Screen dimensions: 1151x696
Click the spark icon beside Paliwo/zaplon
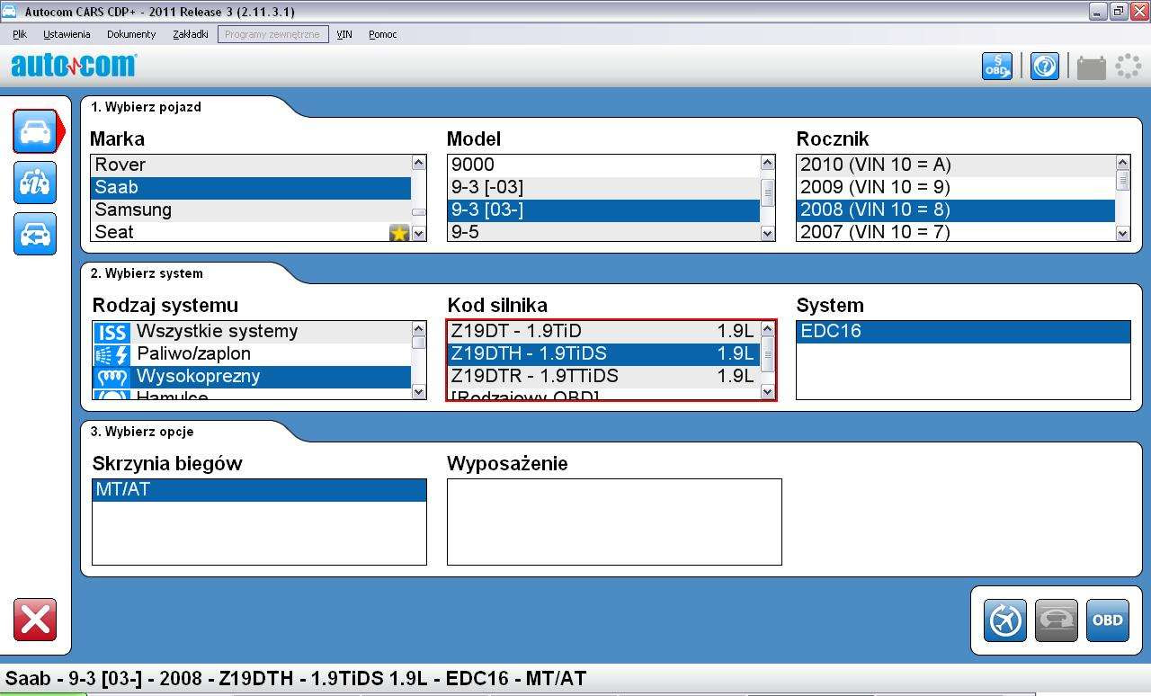pos(112,353)
